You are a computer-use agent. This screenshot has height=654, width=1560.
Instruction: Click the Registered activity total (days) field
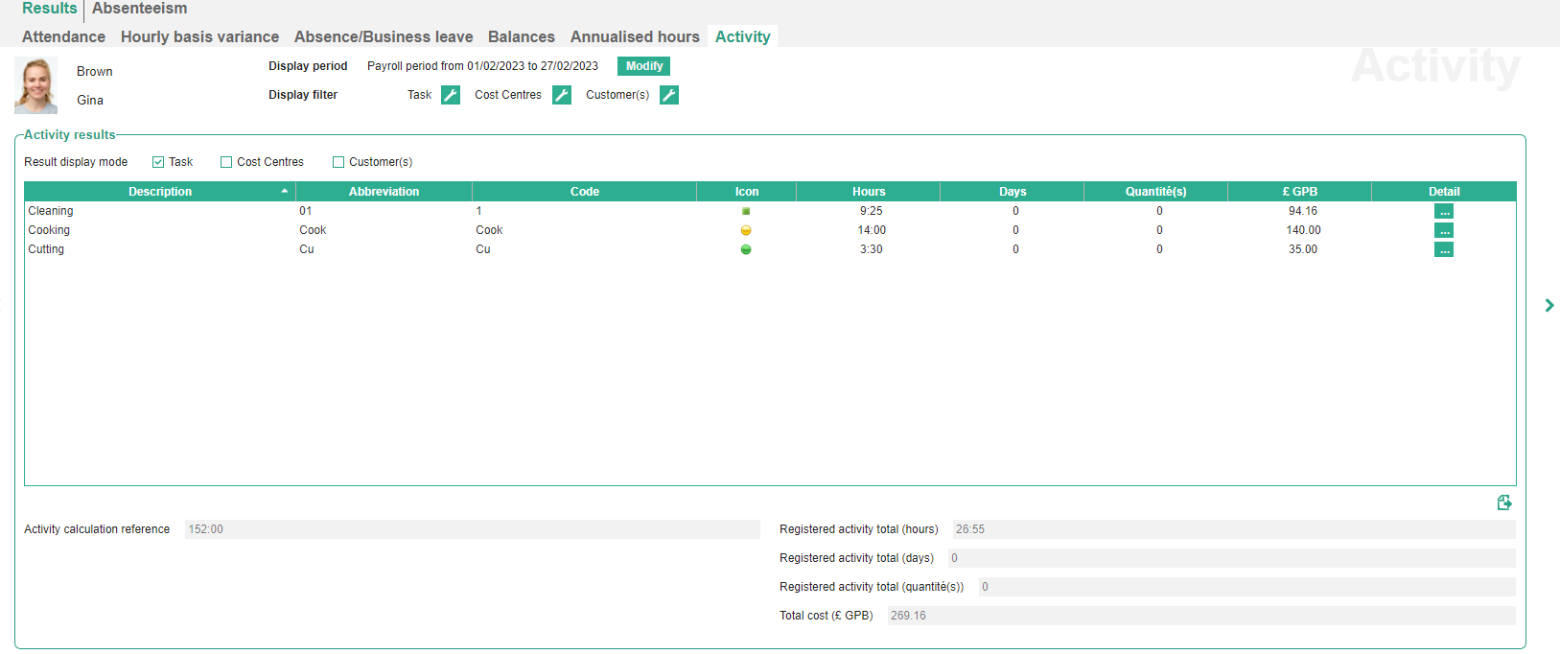[x=1232, y=558]
